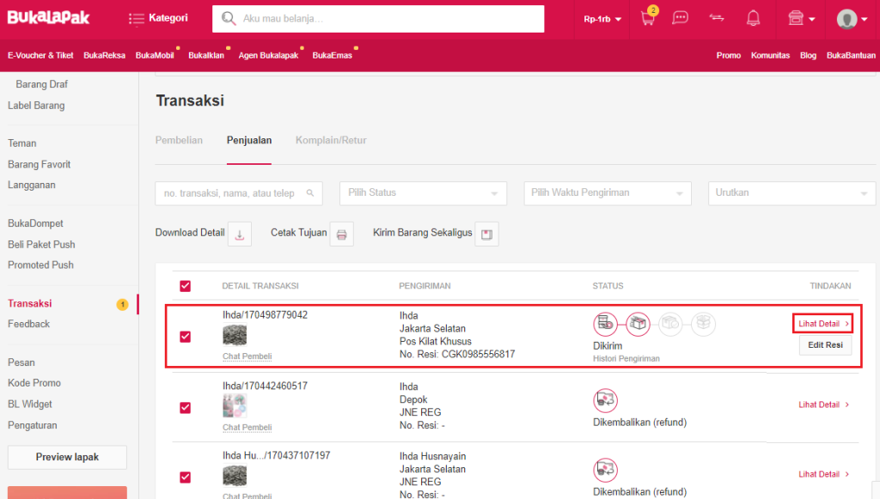Screen dimensions: 880x499
Task: Click the Bukalapak logo
Action: coord(48,17)
